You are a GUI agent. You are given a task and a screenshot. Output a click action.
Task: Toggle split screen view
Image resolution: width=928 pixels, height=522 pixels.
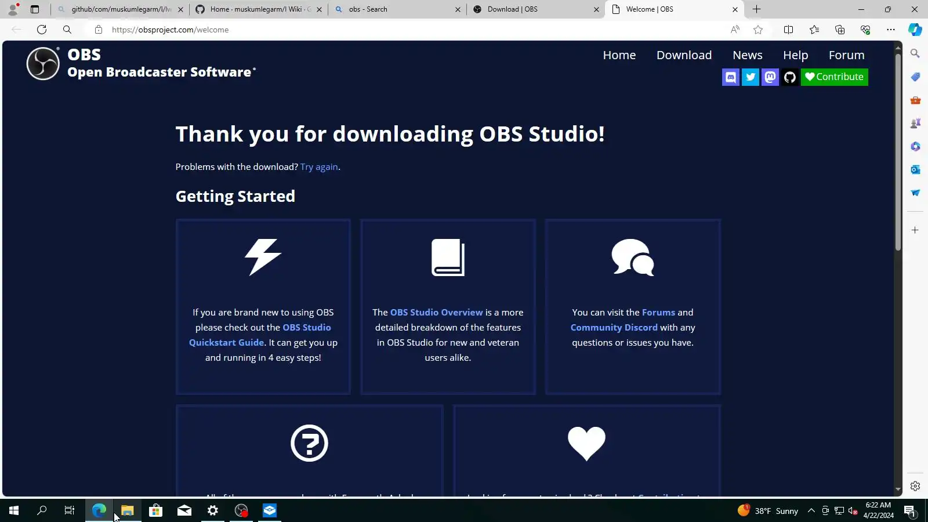click(x=788, y=30)
